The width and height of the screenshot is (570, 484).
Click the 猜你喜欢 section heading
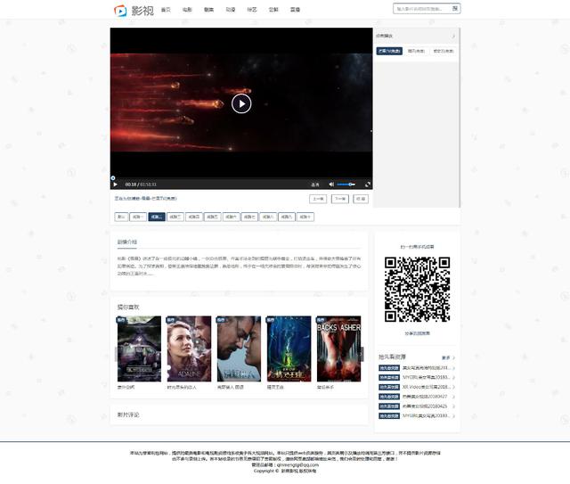(x=128, y=308)
